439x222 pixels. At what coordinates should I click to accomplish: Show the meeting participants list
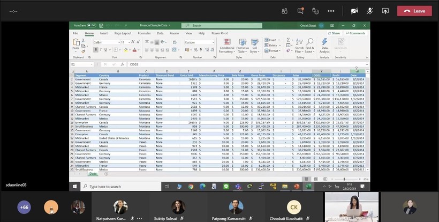pos(284,11)
